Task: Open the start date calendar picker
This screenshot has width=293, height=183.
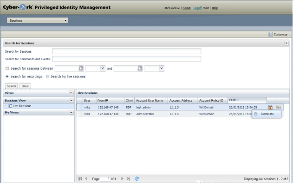Action: (x=81, y=68)
